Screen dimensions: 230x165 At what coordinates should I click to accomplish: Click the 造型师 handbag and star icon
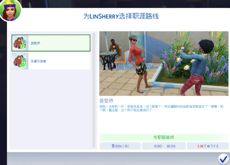[x=20, y=43]
